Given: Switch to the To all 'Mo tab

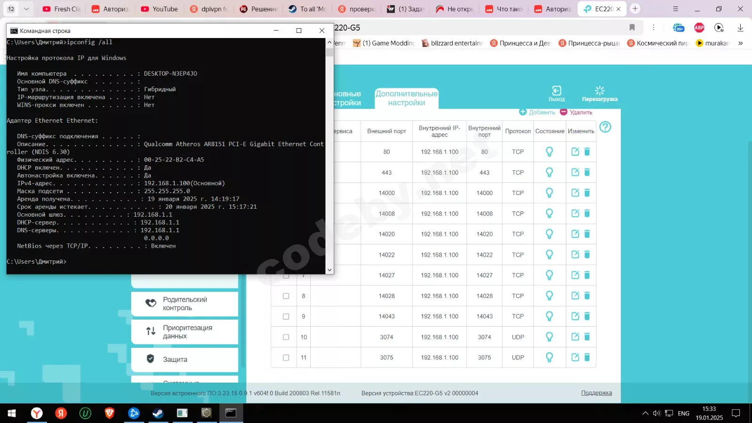Looking at the screenshot, I should [x=307, y=9].
